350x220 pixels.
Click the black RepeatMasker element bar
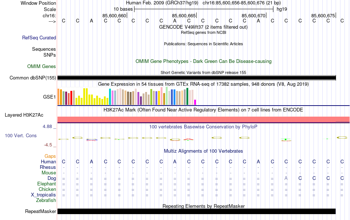(x=197, y=211)
